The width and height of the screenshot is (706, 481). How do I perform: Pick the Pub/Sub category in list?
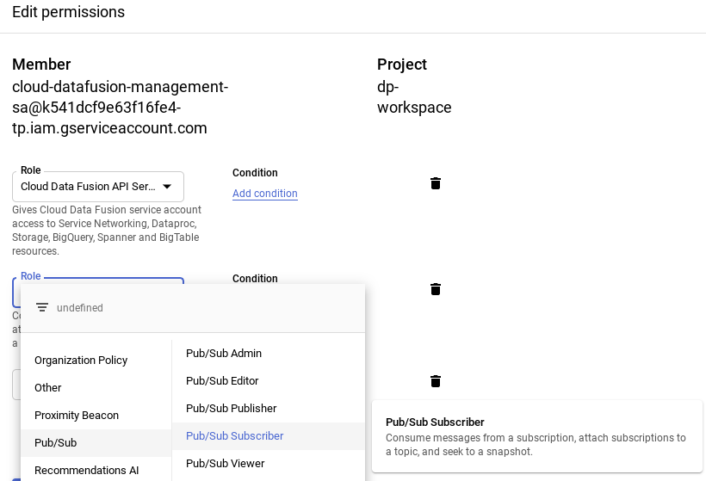tap(56, 443)
